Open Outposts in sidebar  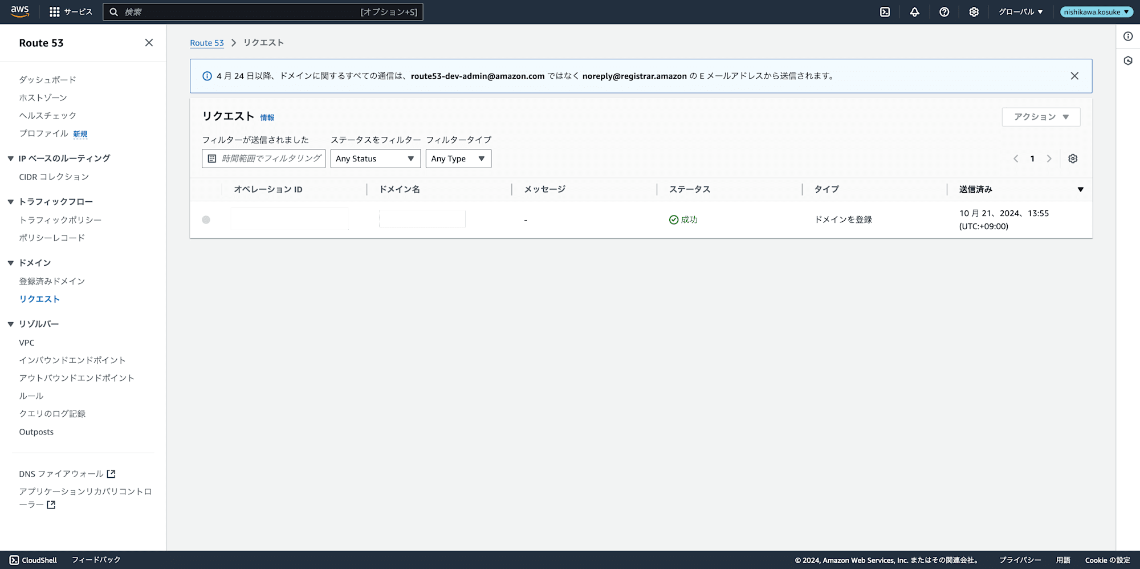pyautogui.click(x=36, y=432)
